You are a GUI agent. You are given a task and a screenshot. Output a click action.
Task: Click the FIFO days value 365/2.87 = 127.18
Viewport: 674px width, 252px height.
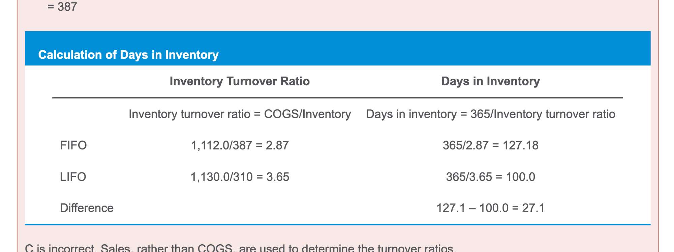pos(490,145)
